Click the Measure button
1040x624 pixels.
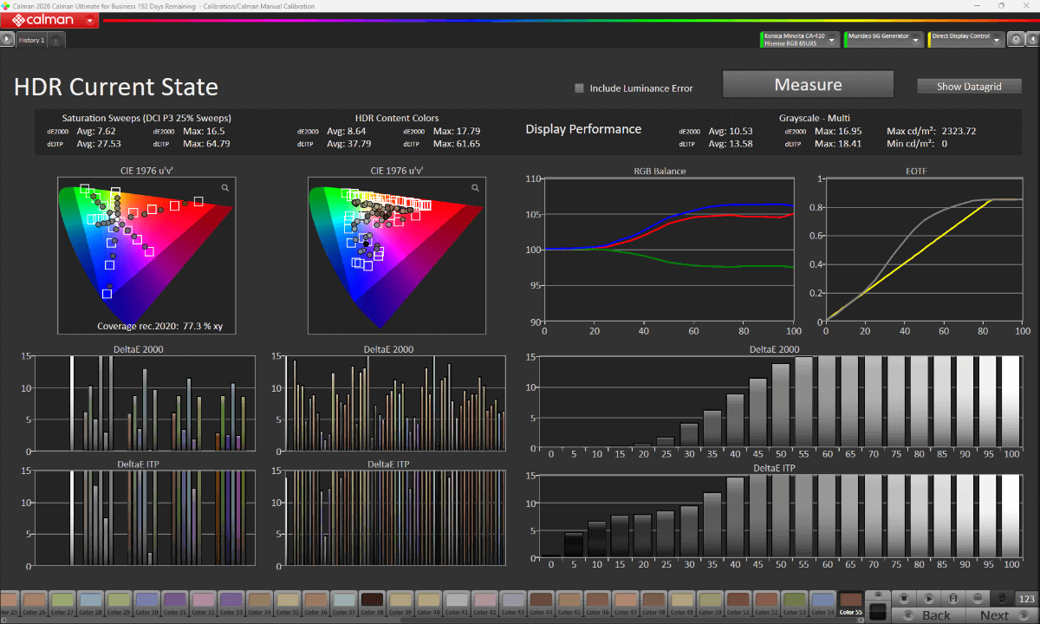808,84
